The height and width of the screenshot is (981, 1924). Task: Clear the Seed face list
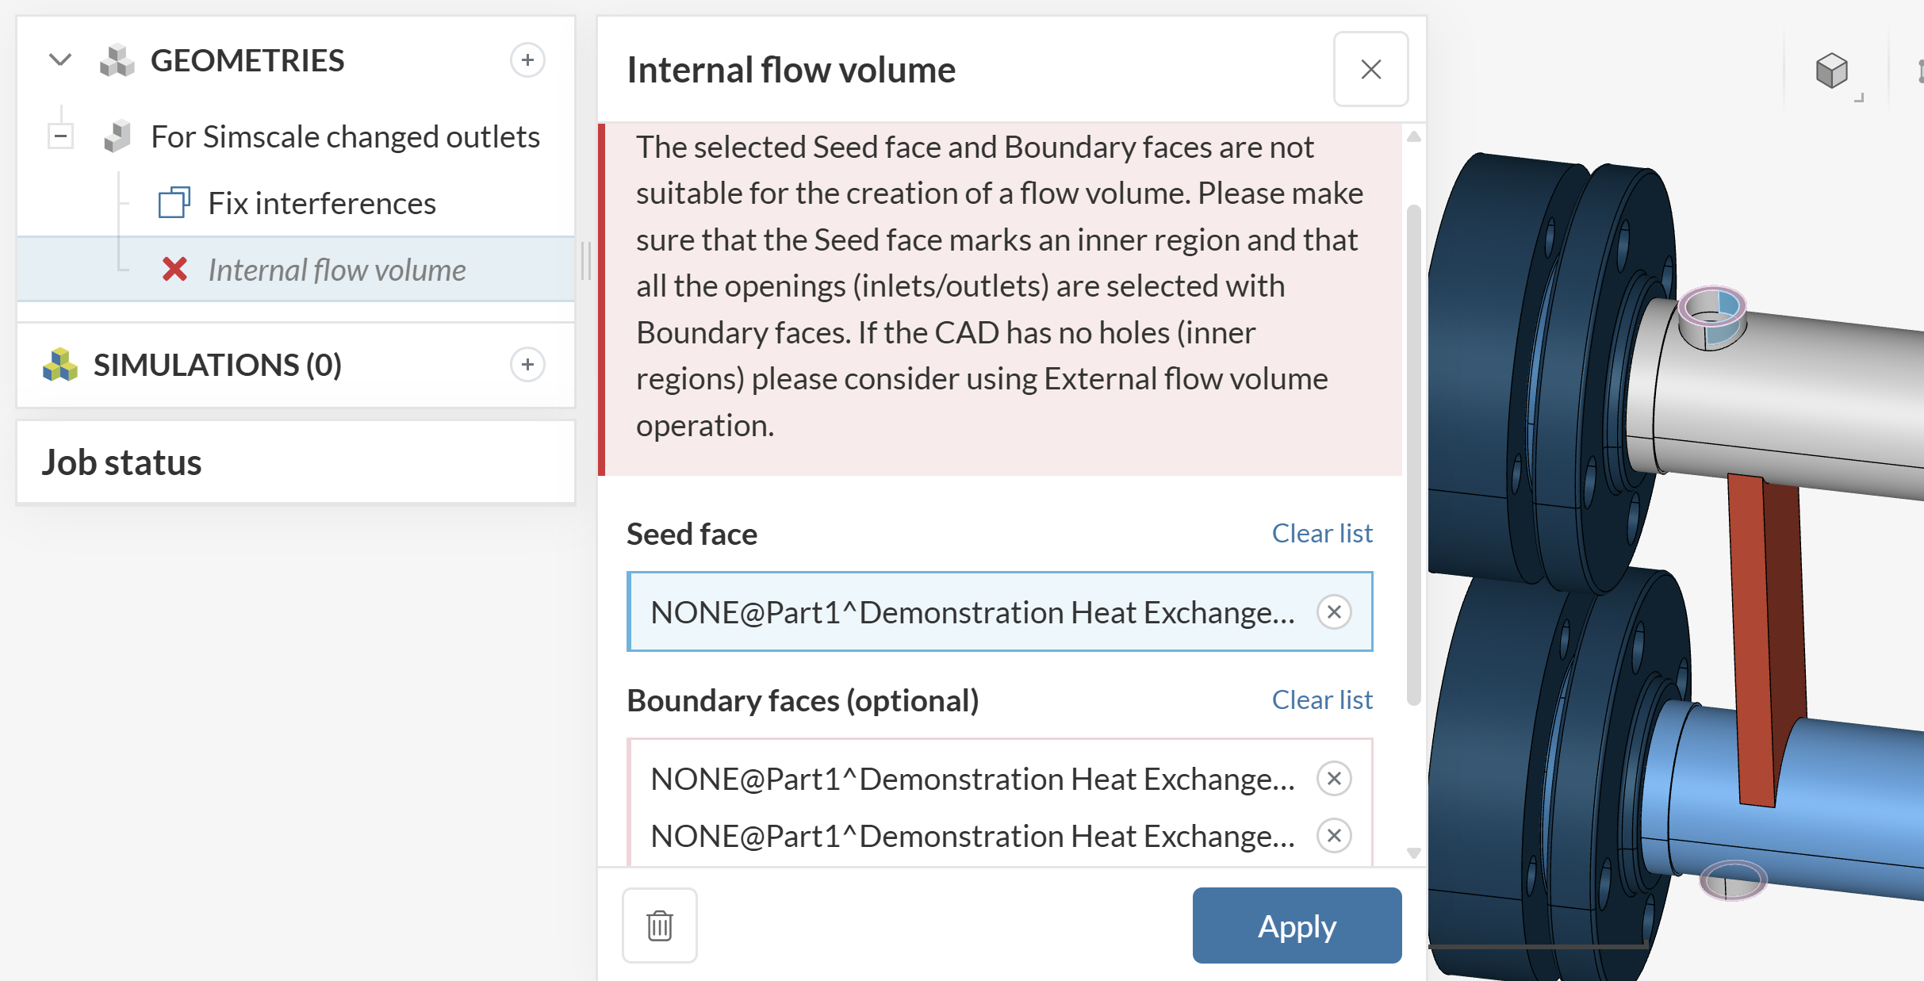click(1321, 534)
